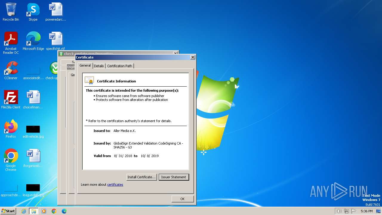Click the Edge taskbar icon
382x215 pixels.
tap(64, 211)
